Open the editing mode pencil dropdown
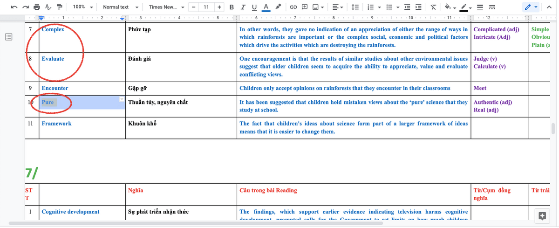This screenshot has width=559, height=228. pyautogui.click(x=532, y=7)
